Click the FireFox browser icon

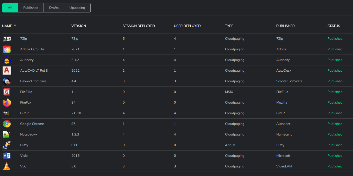coord(7,103)
